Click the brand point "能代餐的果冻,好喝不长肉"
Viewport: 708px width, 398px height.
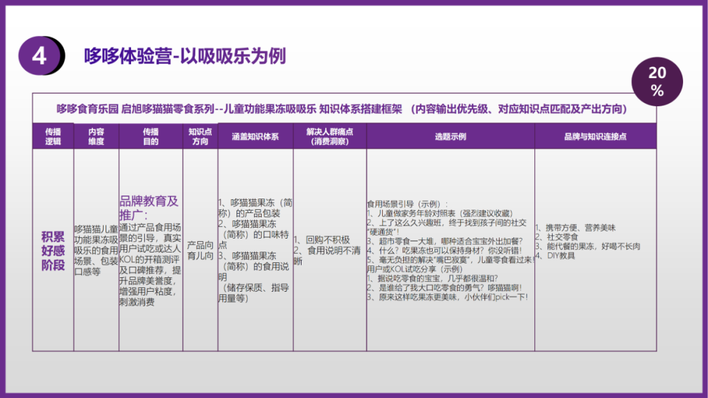(588, 246)
